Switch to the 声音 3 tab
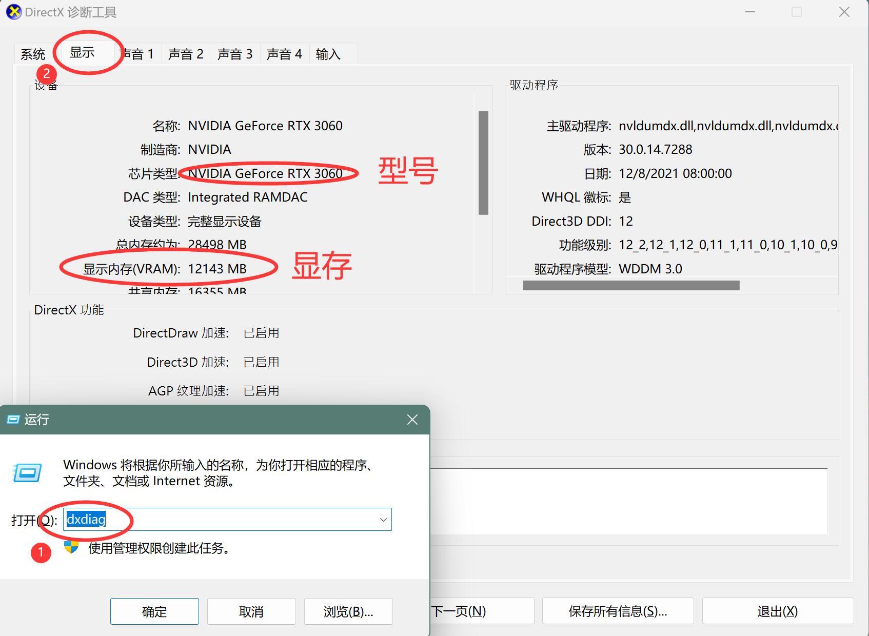 tap(235, 54)
